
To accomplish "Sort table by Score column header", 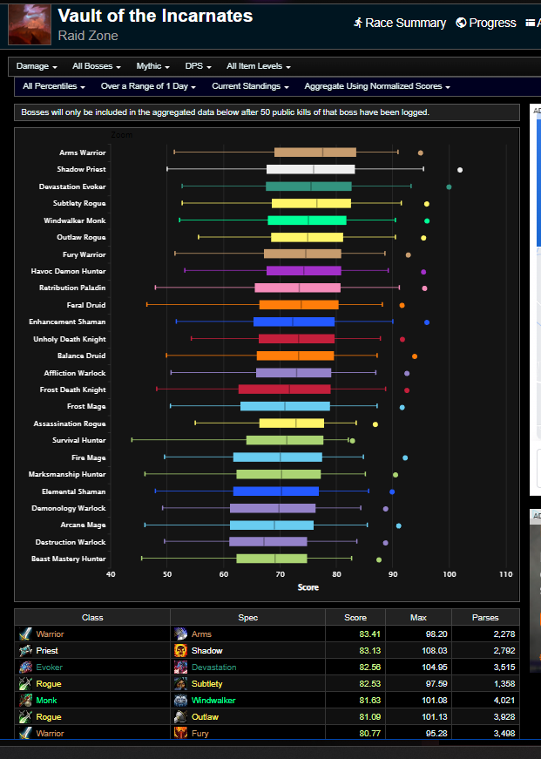I will [x=355, y=618].
